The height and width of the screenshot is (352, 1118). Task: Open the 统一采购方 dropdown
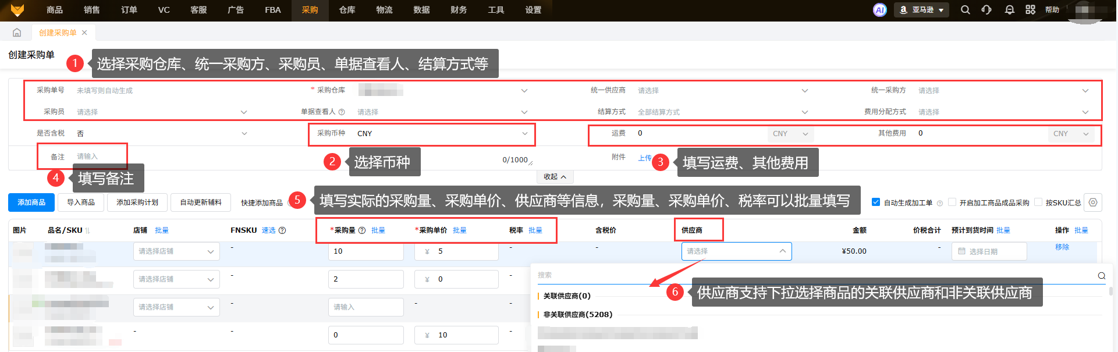(1004, 90)
